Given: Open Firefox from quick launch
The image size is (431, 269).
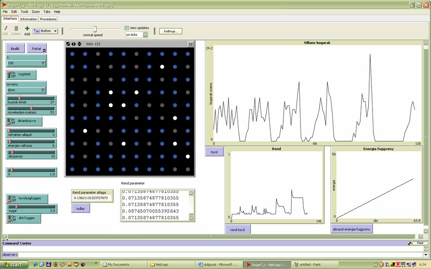Looking at the screenshot, I should (x=56, y=265).
